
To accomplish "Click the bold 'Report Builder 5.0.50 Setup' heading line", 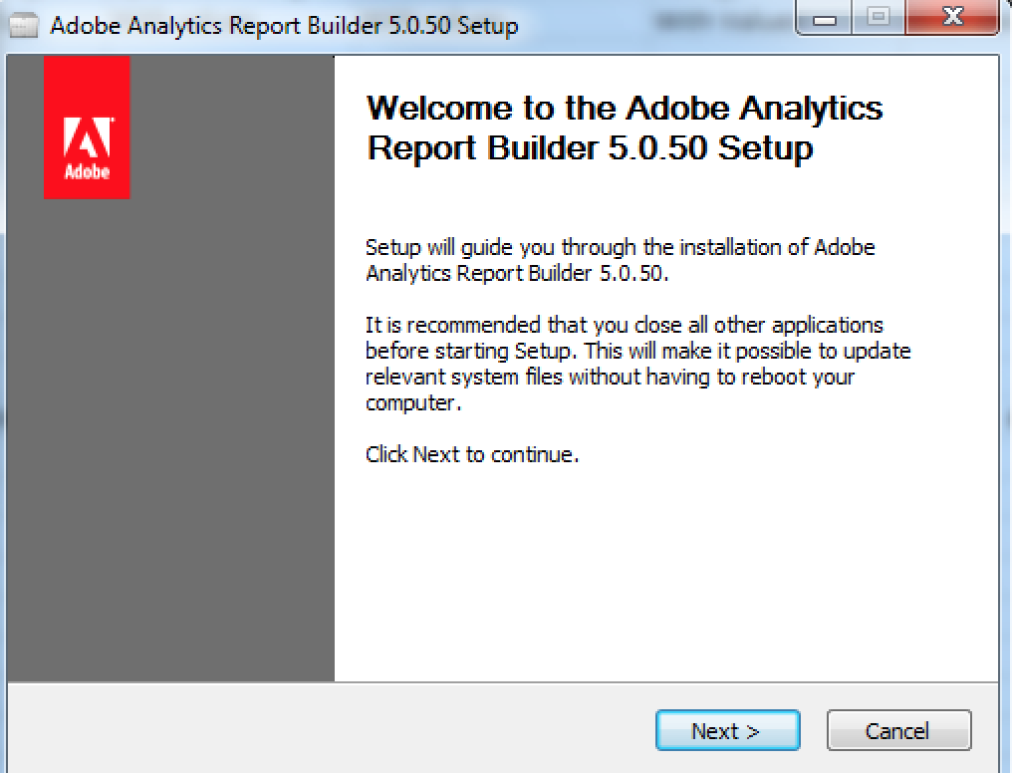I will (590, 147).
